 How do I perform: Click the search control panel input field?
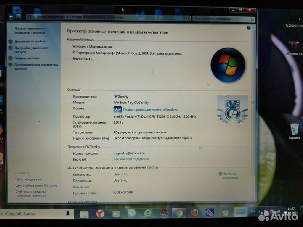[x=221, y=19]
